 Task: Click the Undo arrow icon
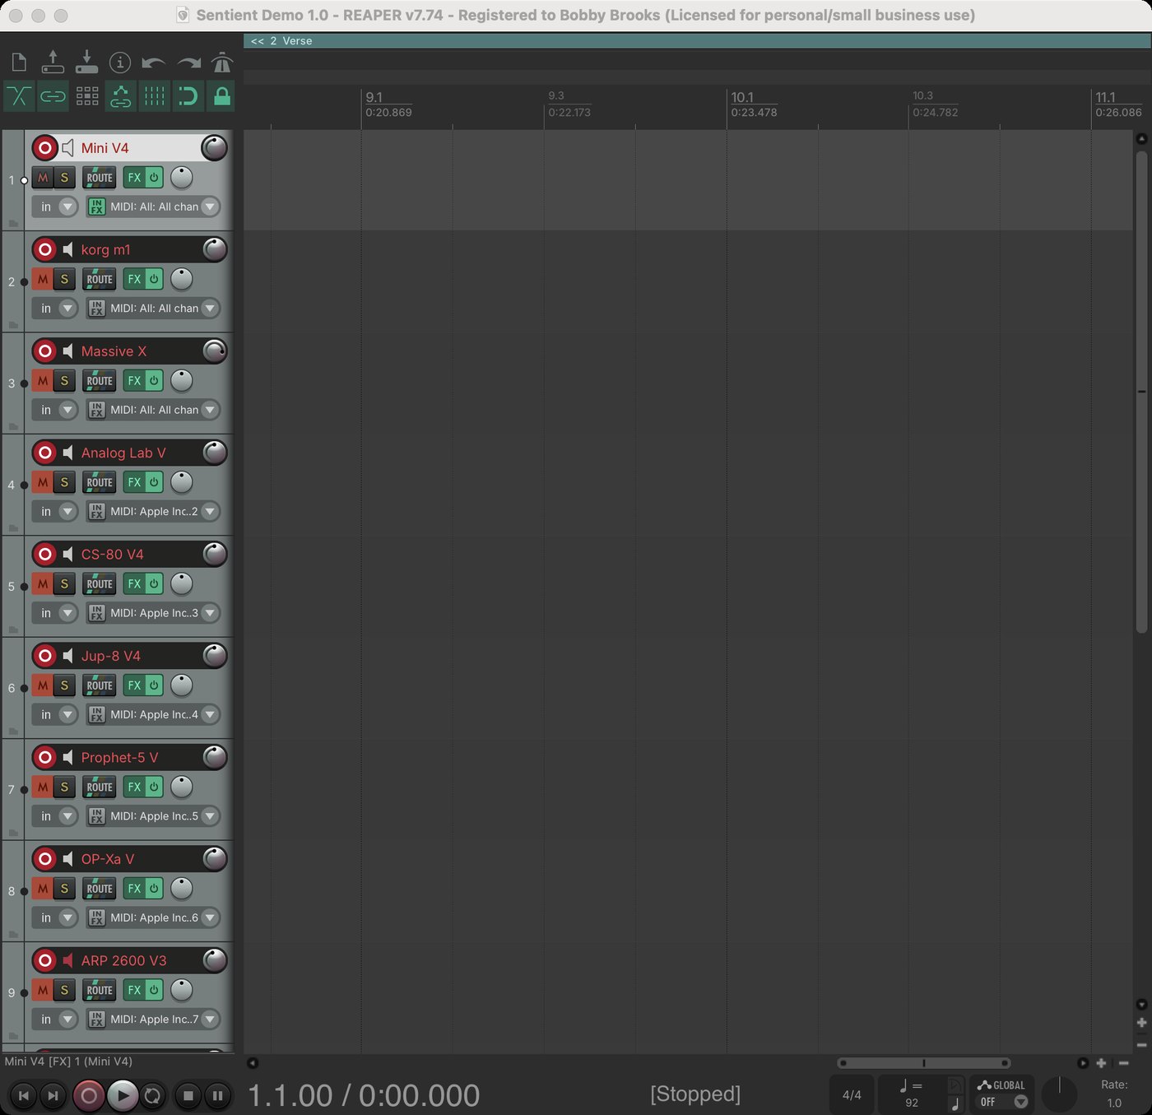pos(154,63)
